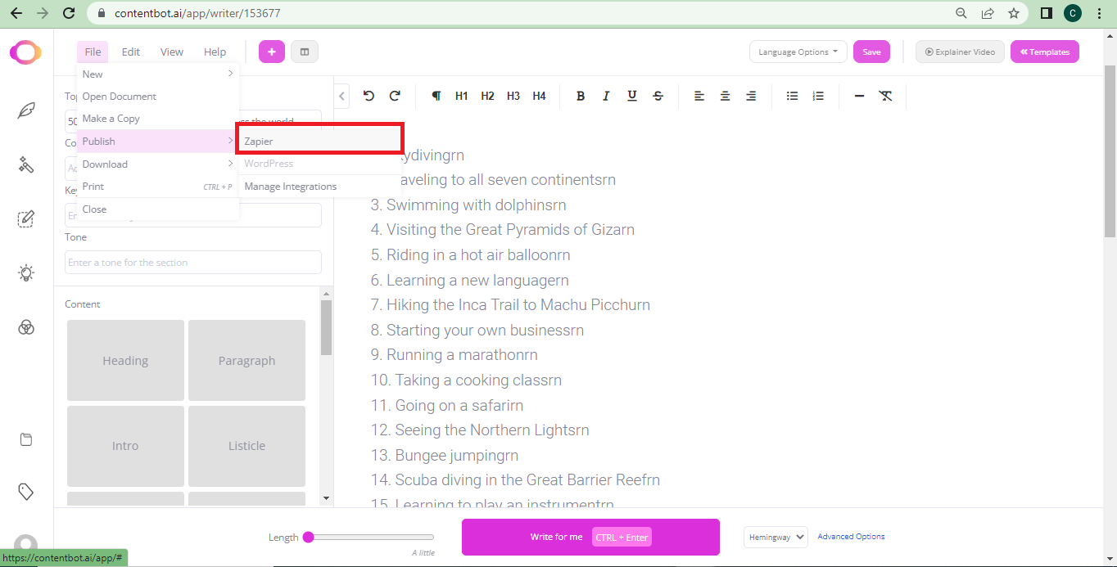Screen dimensions: 1117x567
Task: Open the Language Options dropdown
Action: pos(797,51)
